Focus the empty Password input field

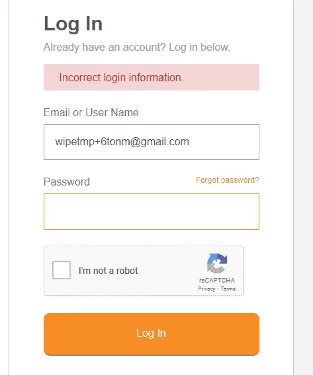click(152, 211)
